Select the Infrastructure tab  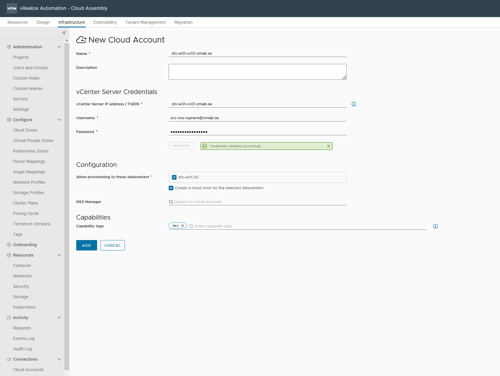(x=72, y=22)
